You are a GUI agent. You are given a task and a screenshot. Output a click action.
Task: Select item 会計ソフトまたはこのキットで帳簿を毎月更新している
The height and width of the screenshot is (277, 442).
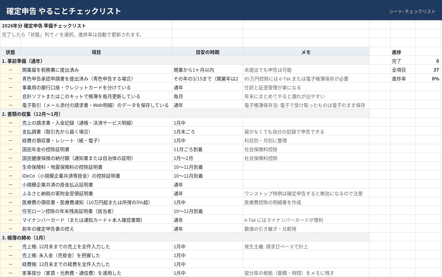[x=96, y=96]
